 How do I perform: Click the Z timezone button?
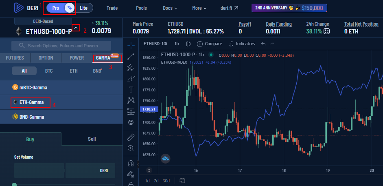tap(149, 170)
